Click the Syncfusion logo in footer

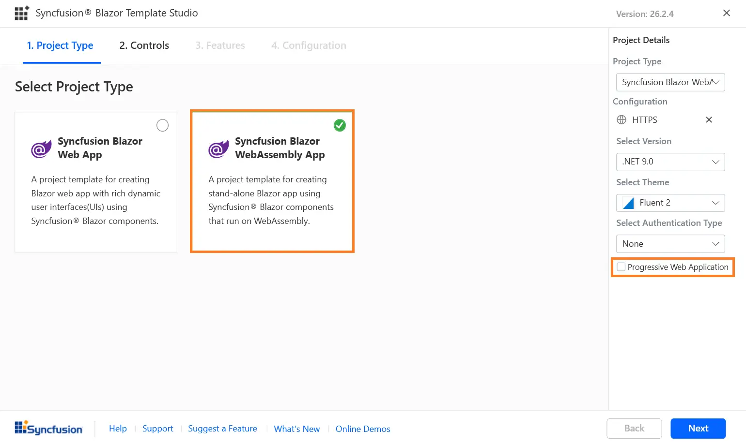pyautogui.click(x=48, y=428)
